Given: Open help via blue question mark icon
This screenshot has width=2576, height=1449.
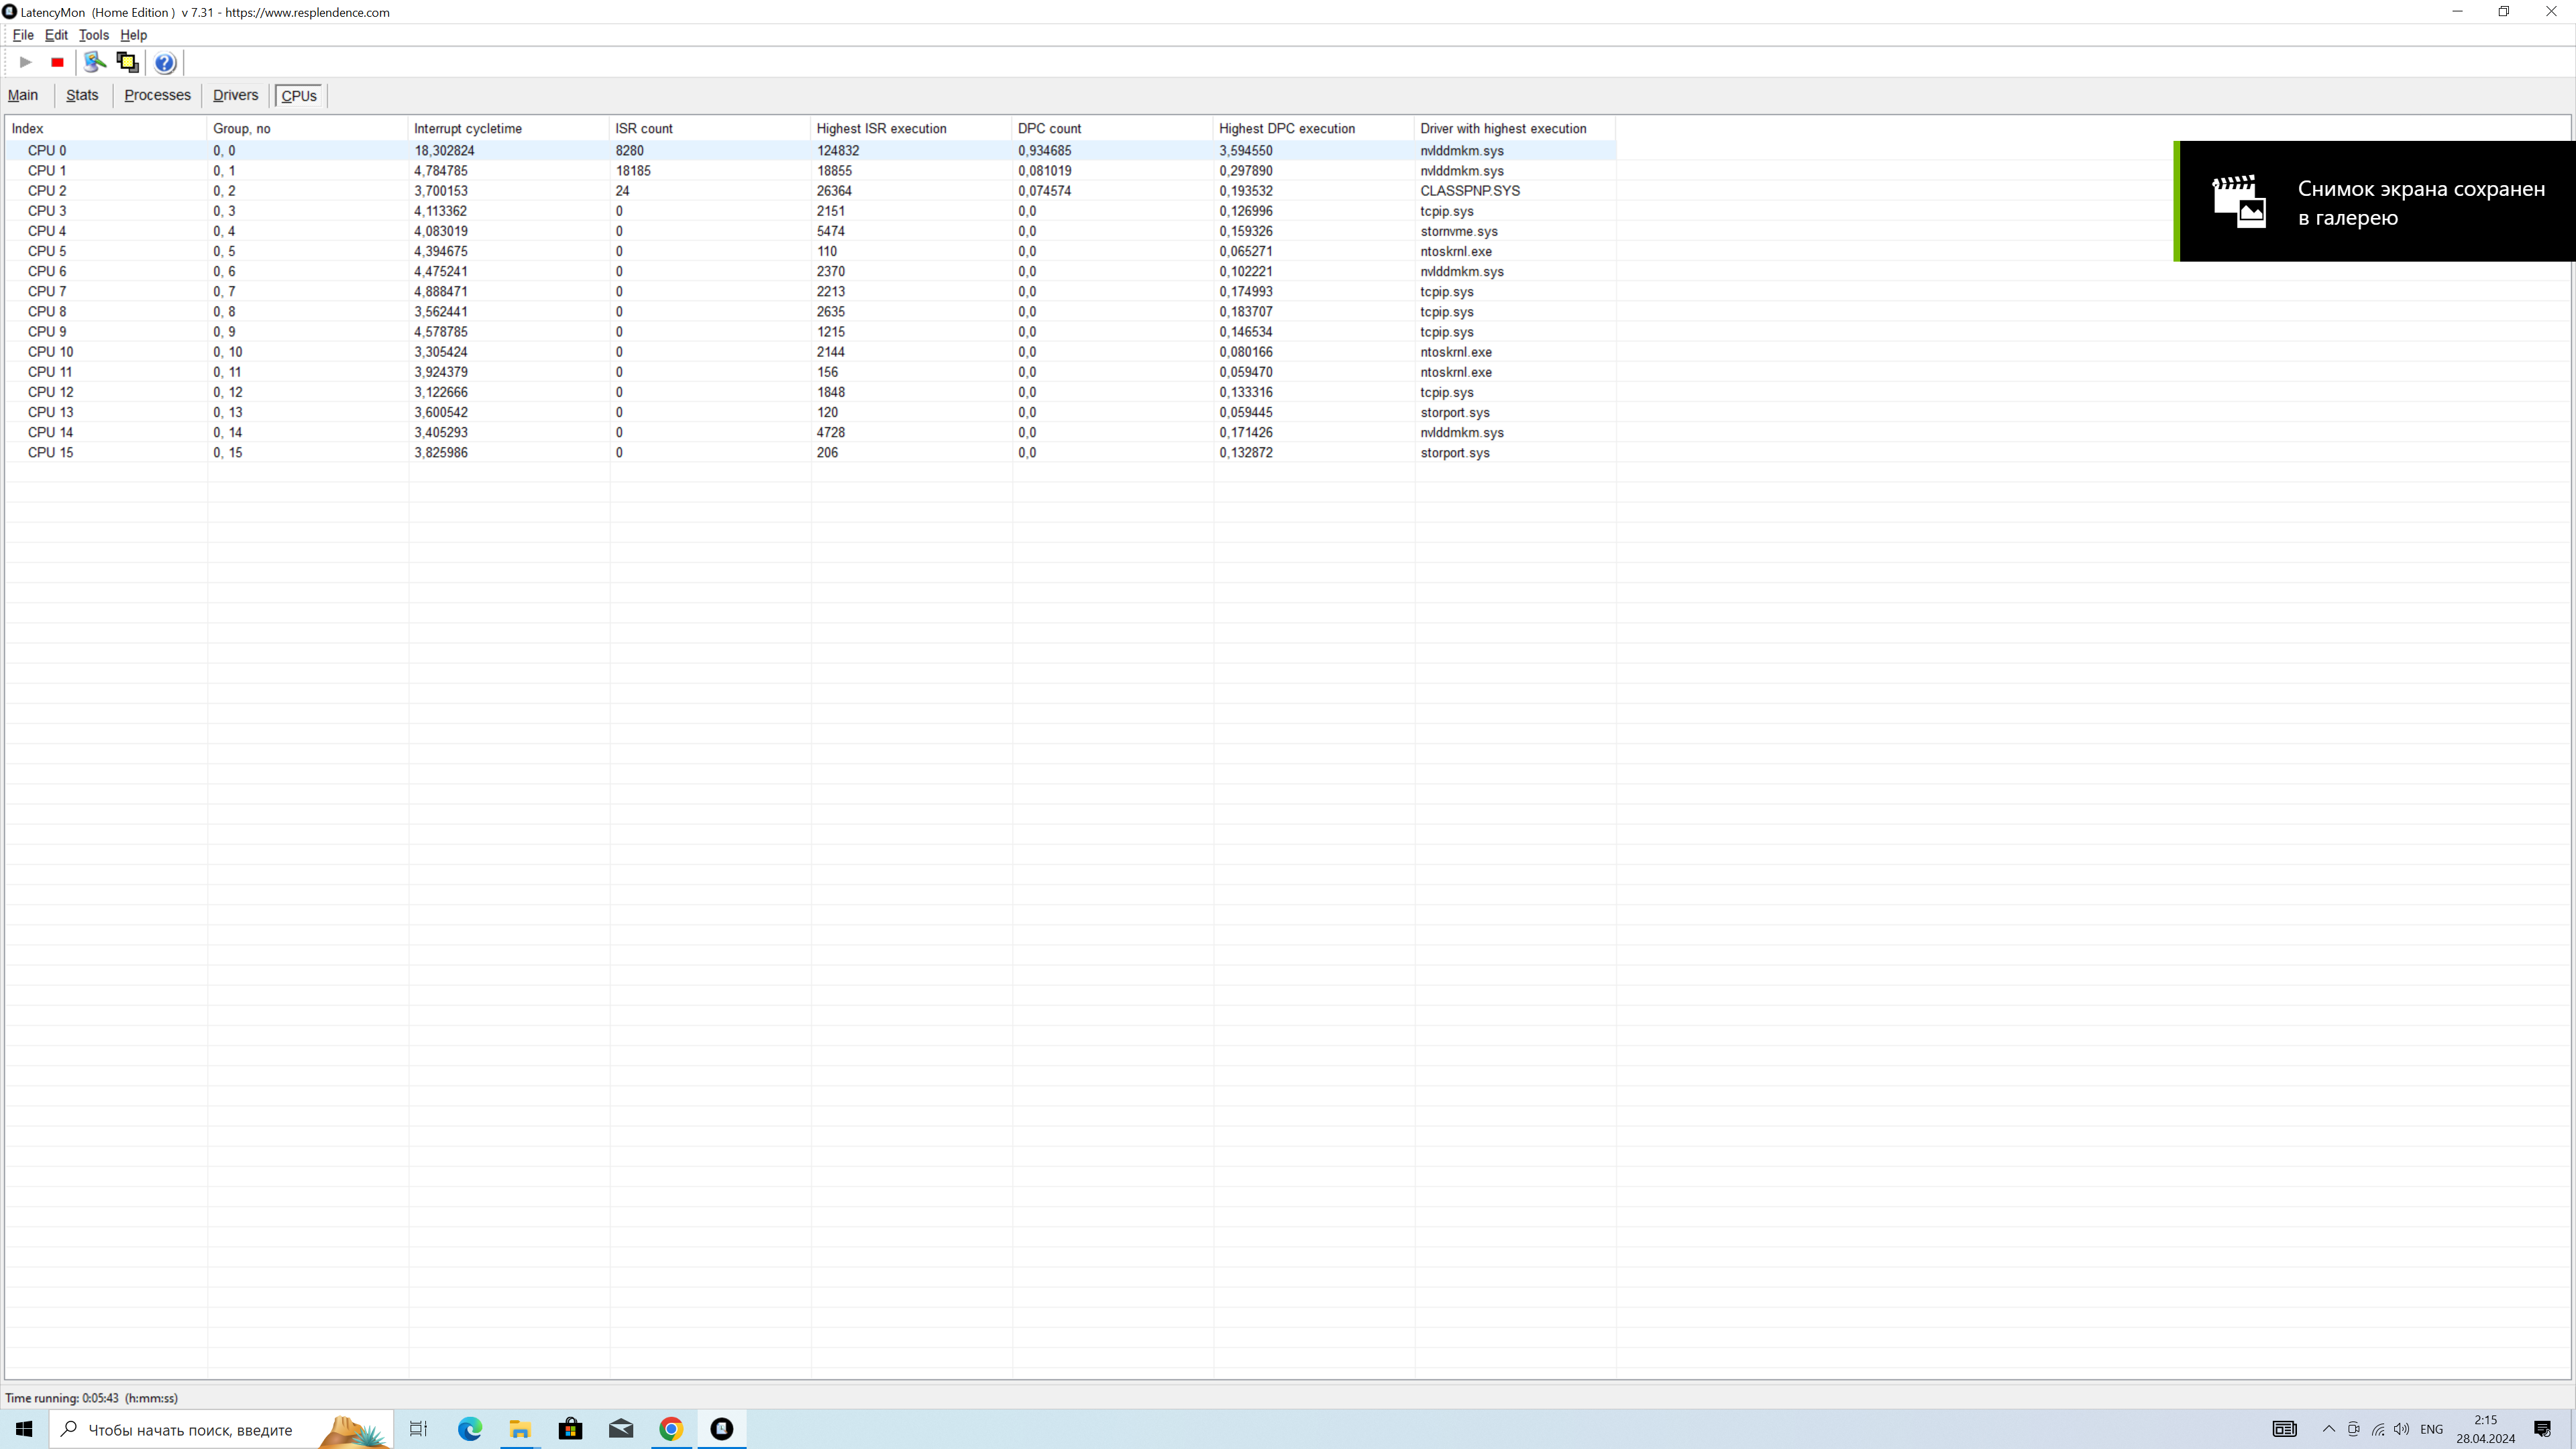Looking at the screenshot, I should pyautogui.click(x=165, y=63).
